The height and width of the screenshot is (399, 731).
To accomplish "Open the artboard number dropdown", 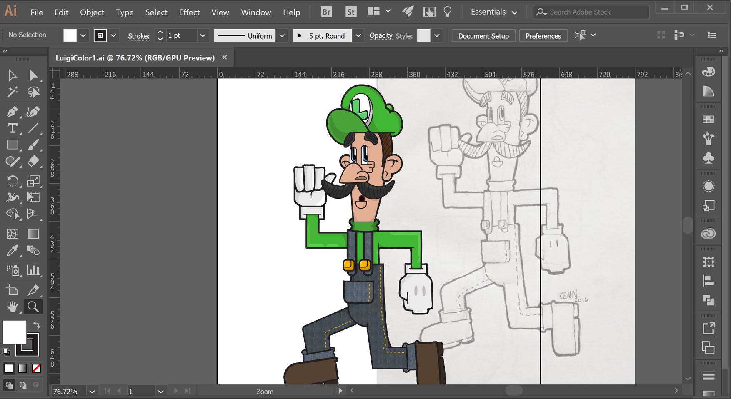I will coord(160,392).
